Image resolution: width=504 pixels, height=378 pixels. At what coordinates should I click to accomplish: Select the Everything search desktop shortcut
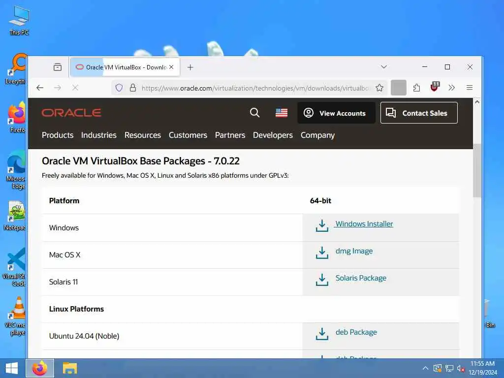tap(15, 69)
